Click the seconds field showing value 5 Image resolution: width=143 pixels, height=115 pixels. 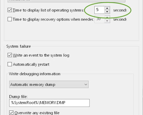coord(100,10)
